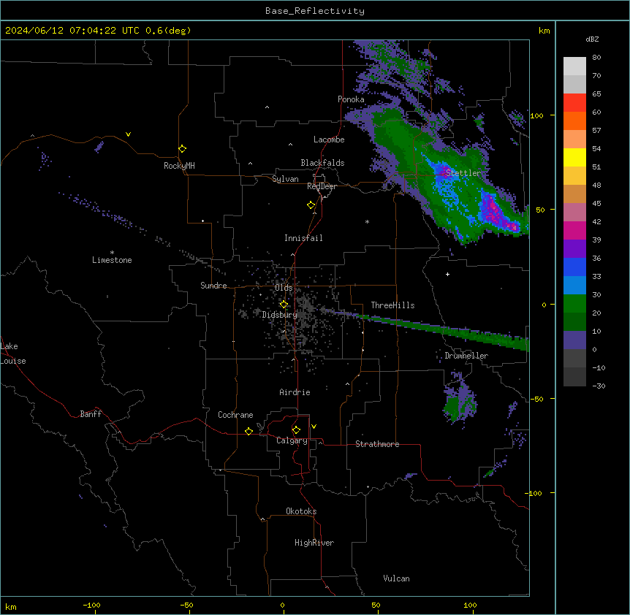
Task: Click the 80 value on the dBZ legend
Action: [x=596, y=58]
